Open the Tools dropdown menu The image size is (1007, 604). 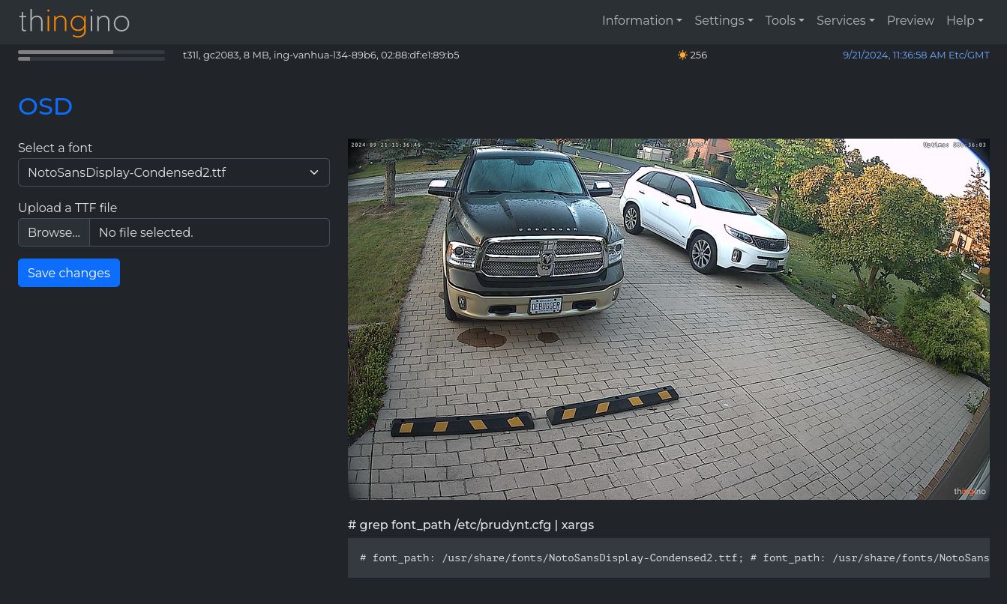(784, 21)
